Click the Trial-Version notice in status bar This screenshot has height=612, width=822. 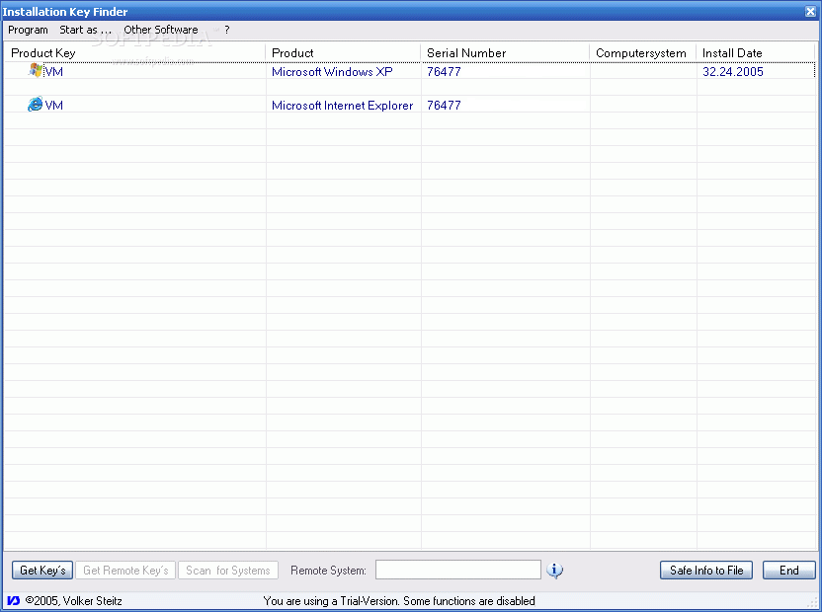(399, 601)
